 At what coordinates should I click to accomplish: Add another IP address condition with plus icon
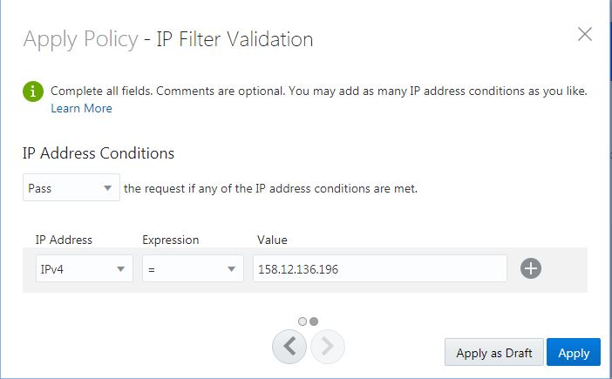click(530, 268)
